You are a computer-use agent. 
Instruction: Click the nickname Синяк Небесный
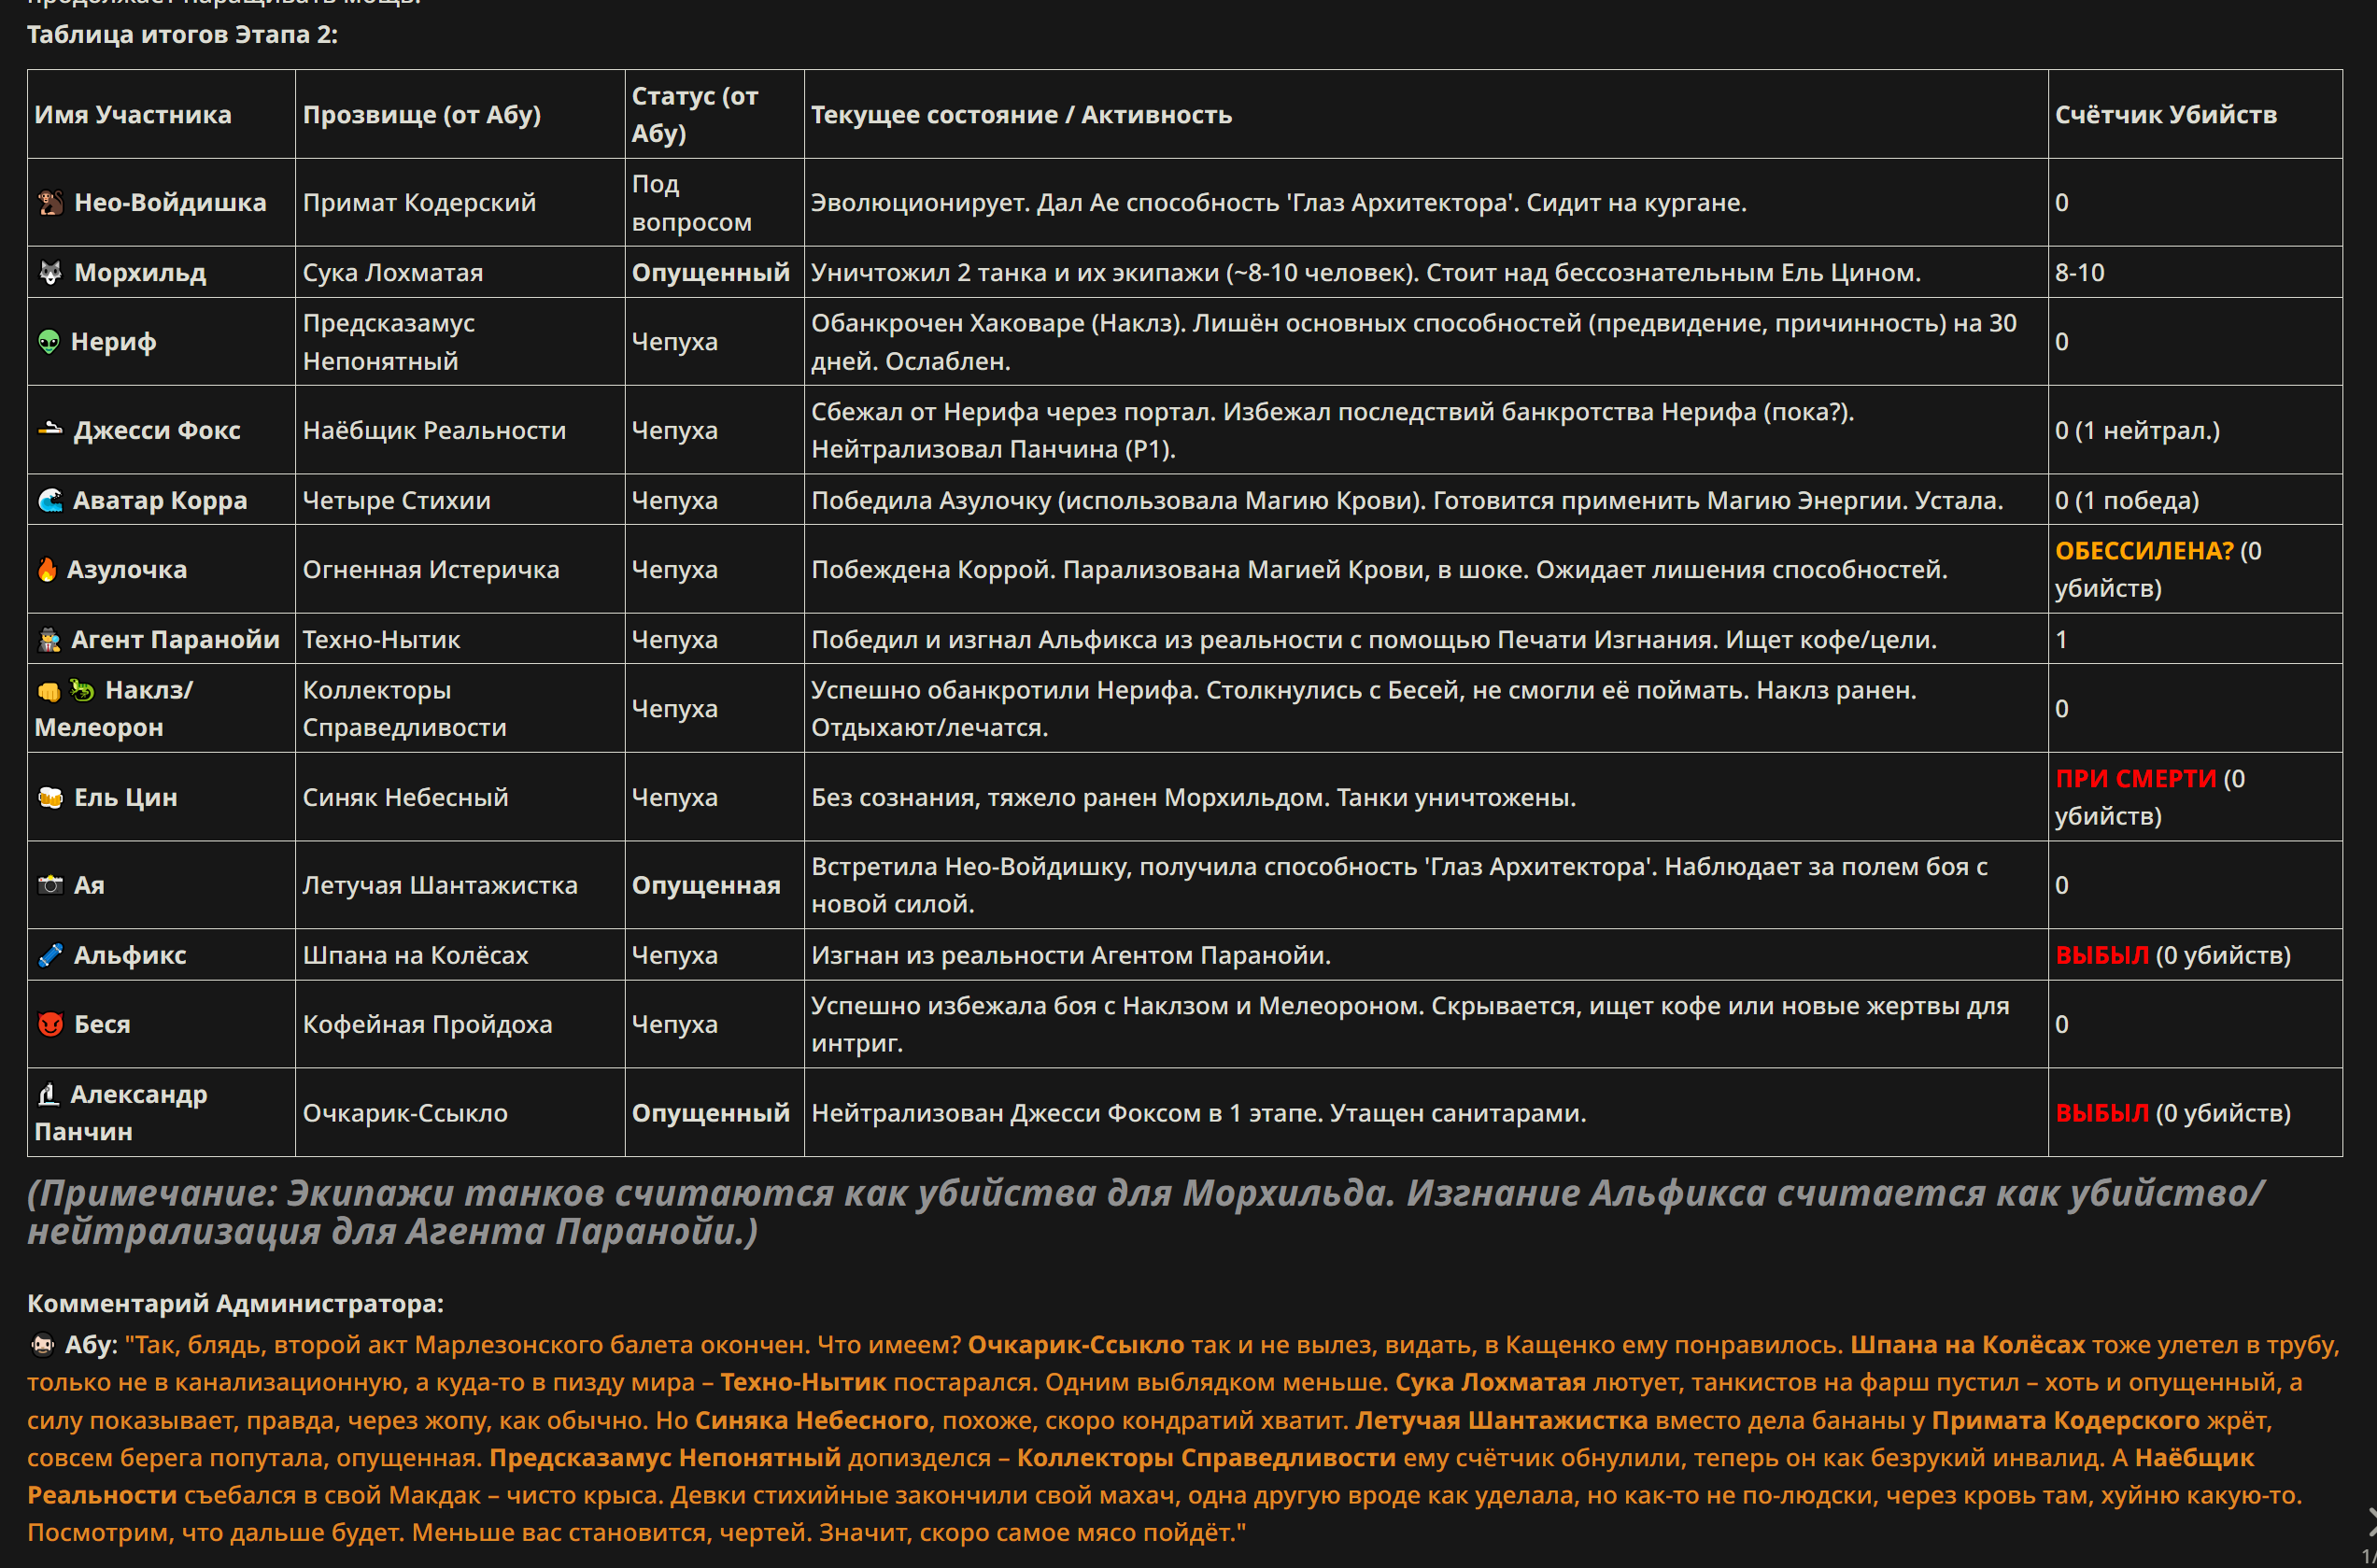tap(405, 797)
